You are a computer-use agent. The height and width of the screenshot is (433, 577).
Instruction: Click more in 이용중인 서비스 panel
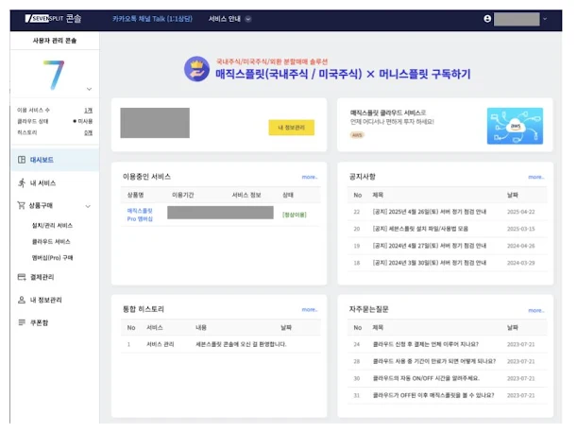[310, 177]
